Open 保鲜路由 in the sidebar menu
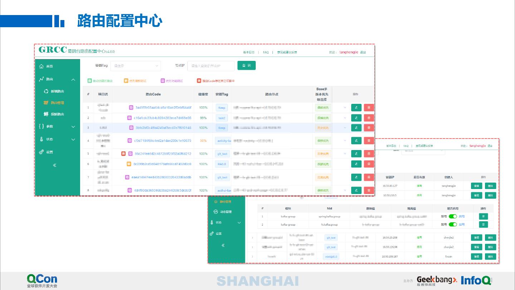Image resolution: width=515 pixels, height=290 pixels. coord(57,114)
